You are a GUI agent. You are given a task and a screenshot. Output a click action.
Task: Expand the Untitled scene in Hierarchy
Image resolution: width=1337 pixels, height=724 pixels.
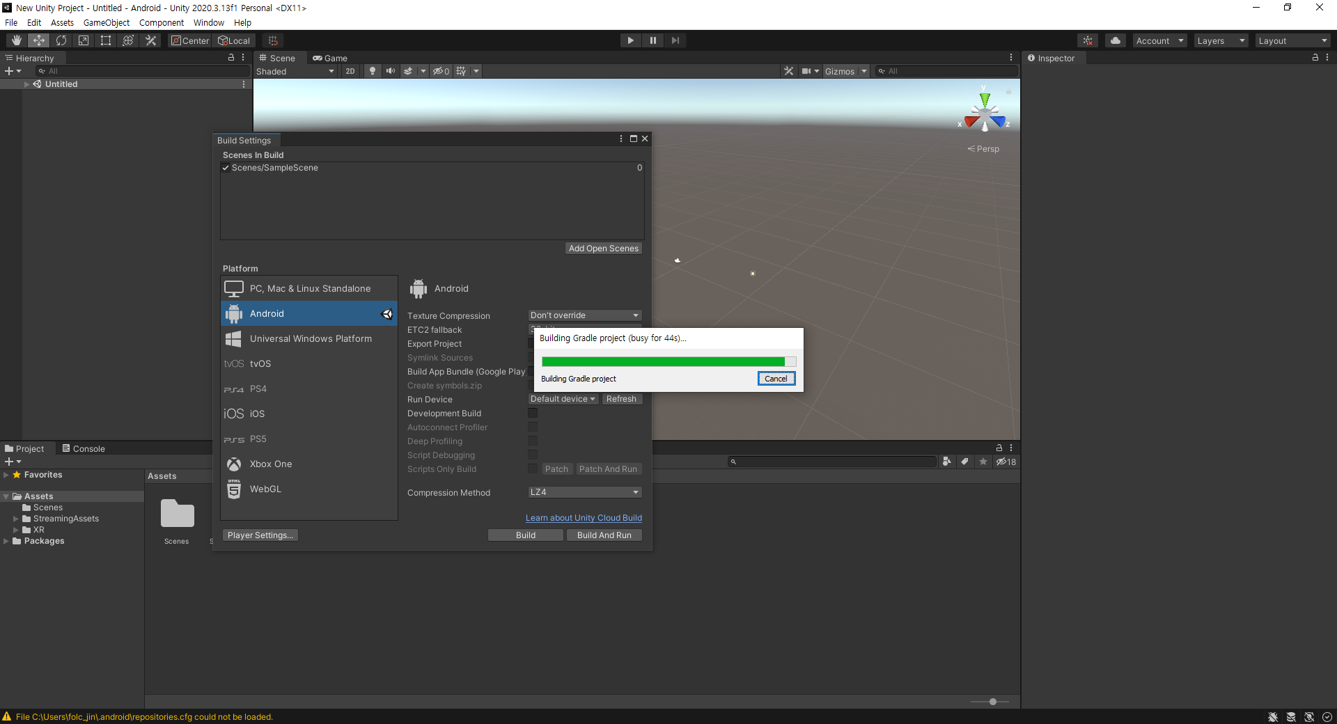27,84
